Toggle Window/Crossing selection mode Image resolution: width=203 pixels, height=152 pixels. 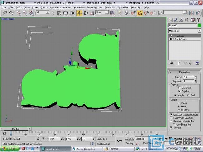coord(72,13)
